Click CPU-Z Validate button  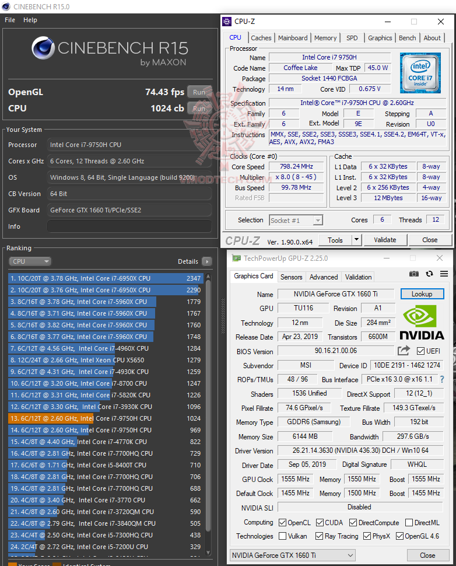pyautogui.click(x=385, y=240)
